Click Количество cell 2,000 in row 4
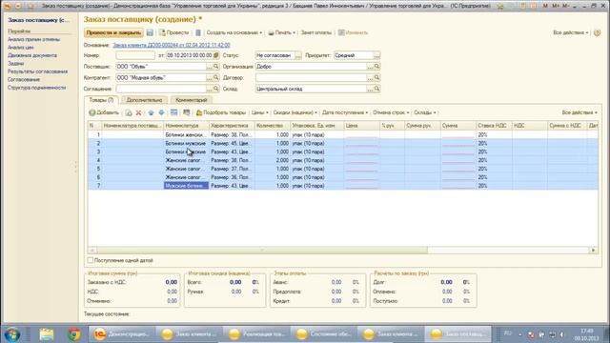Viewport: 610px width, 343px height. [273, 160]
